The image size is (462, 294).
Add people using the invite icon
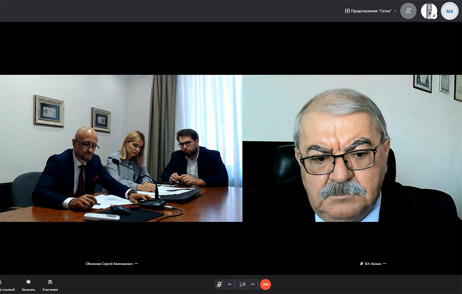click(408, 11)
